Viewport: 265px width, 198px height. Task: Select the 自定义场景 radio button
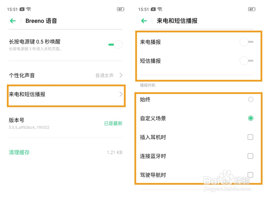(x=250, y=118)
